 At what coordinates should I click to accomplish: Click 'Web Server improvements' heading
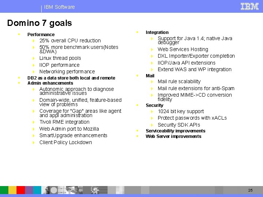[174, 136]
